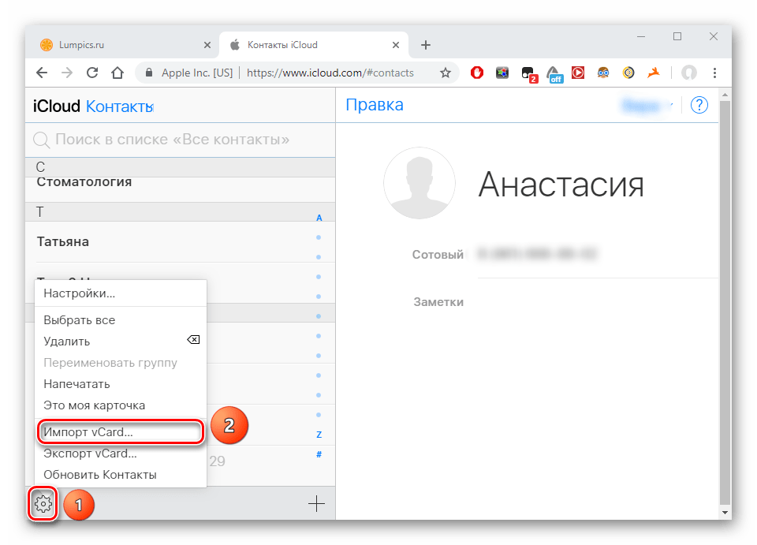Select Импорт vCard... menu entry
757x545 pixels.
(x=88, y=432)
